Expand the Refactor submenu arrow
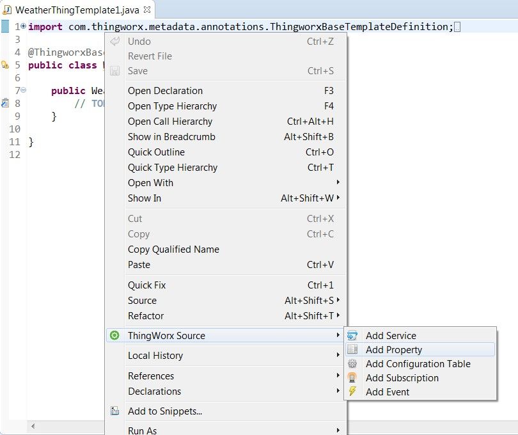 (338, 316)
